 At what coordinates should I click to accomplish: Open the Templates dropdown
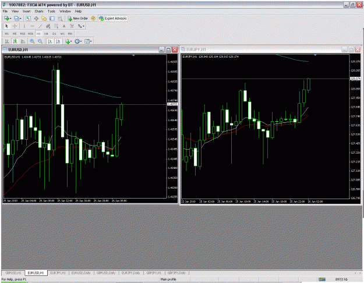click(x=88, y=41)
